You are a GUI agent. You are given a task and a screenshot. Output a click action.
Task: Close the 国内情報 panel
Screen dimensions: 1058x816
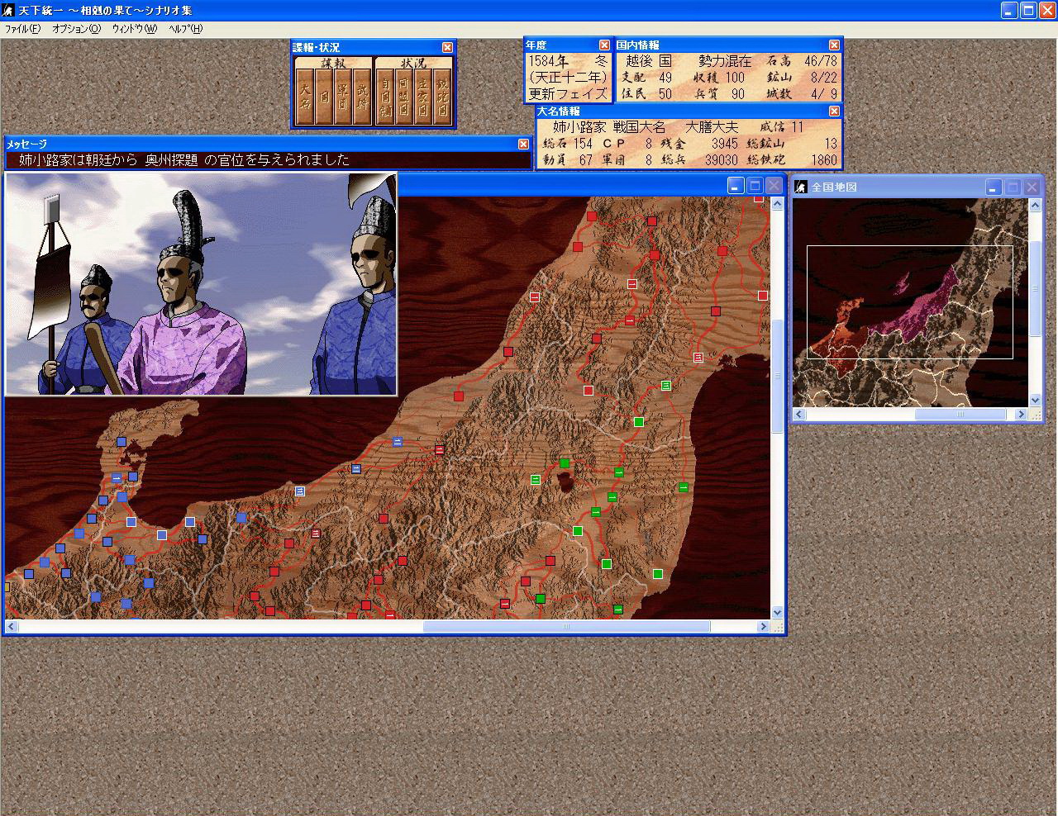[x=834, y=45]
